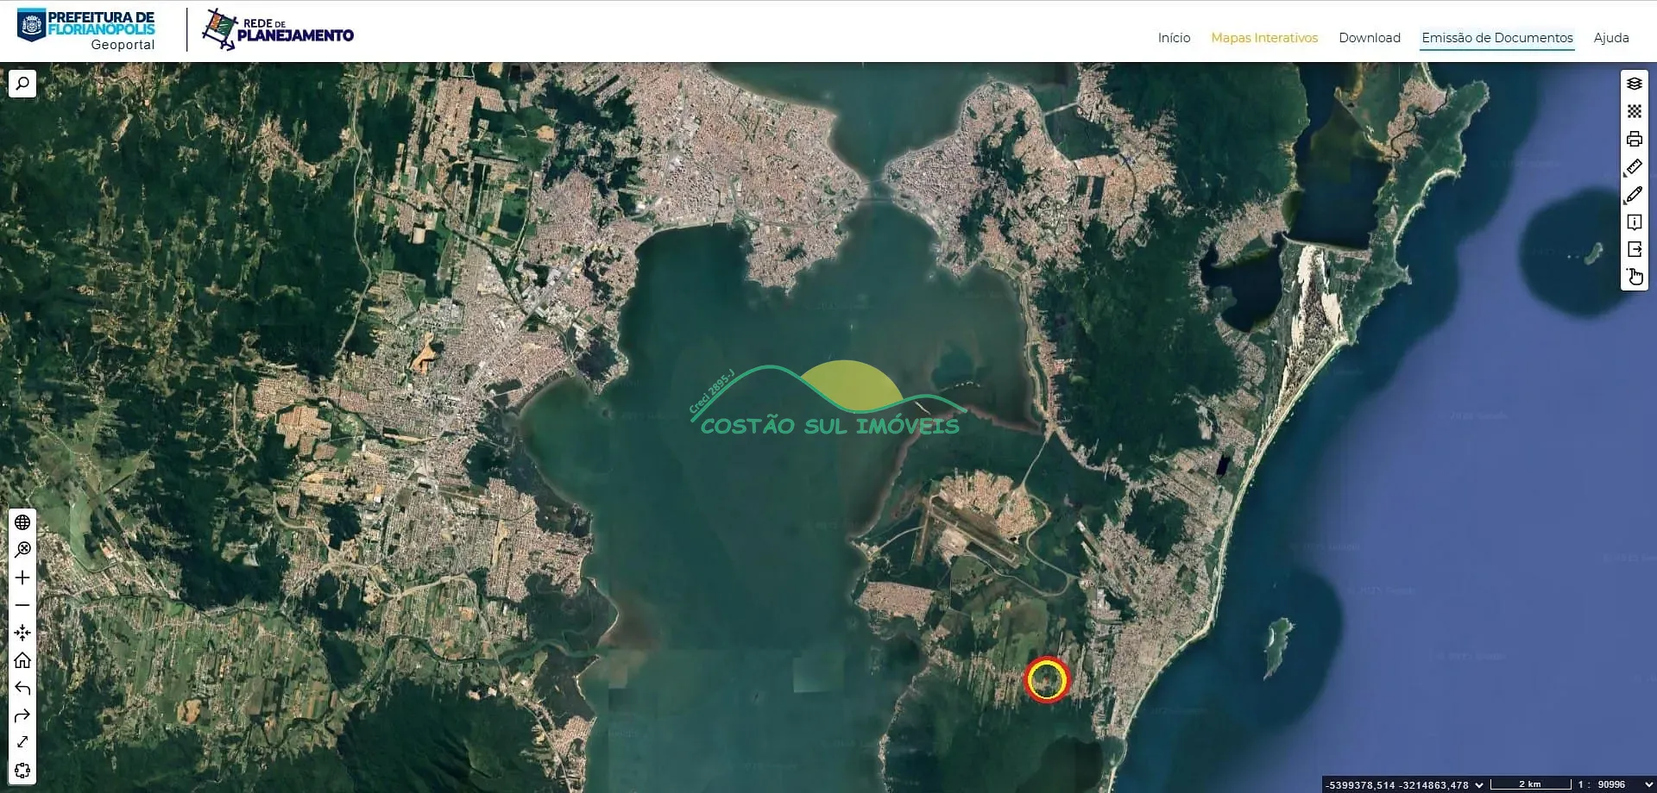Zoom in with the plus button
1657x793 pixels.
click(22, 578)
